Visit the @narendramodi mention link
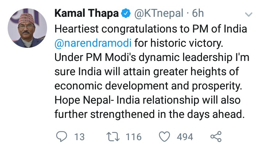 [x=93, y=44]
